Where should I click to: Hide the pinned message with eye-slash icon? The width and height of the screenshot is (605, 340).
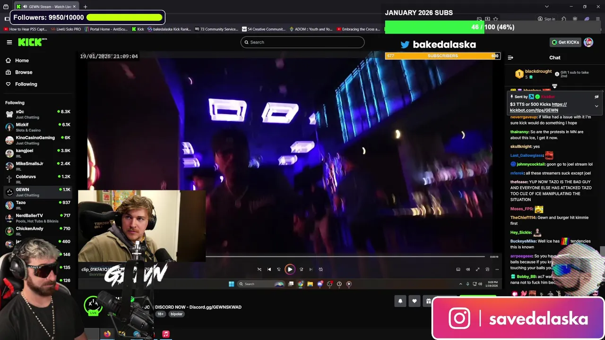[596, 97]
